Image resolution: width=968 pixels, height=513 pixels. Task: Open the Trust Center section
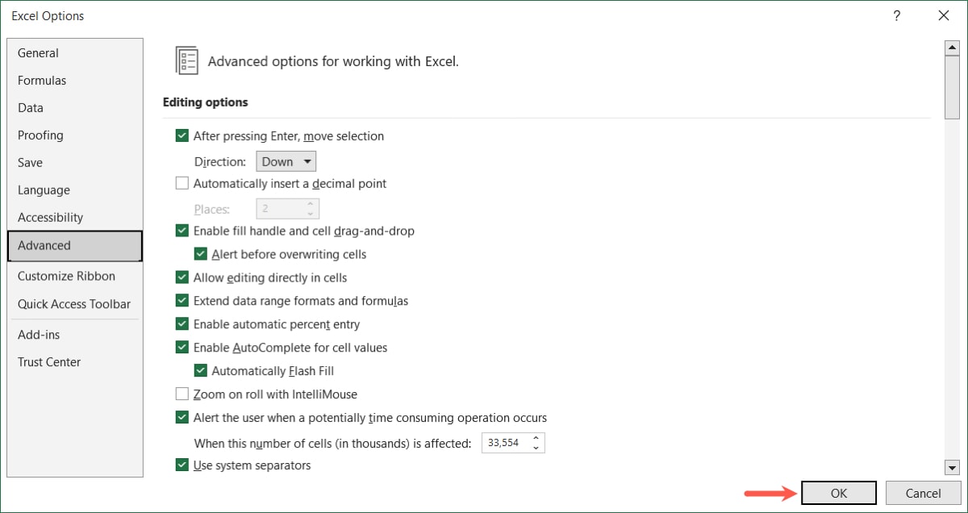[x=48, y=362]
